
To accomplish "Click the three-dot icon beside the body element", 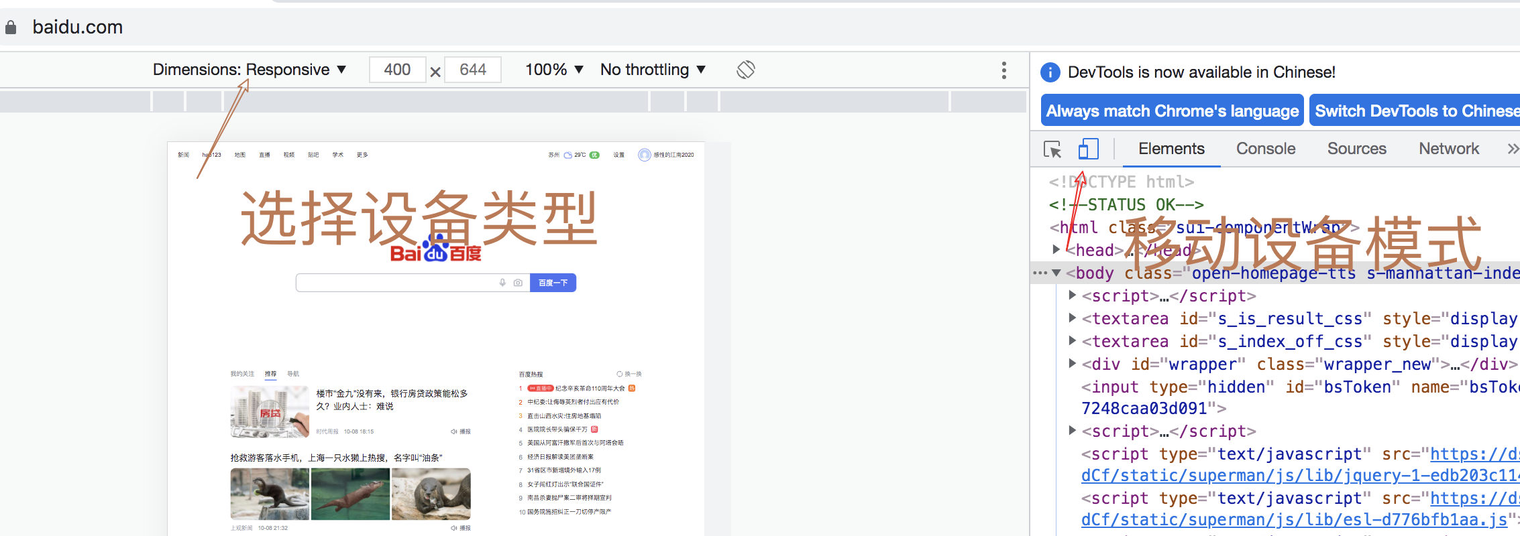I will pyautogui.click(x=1040, y=273).
